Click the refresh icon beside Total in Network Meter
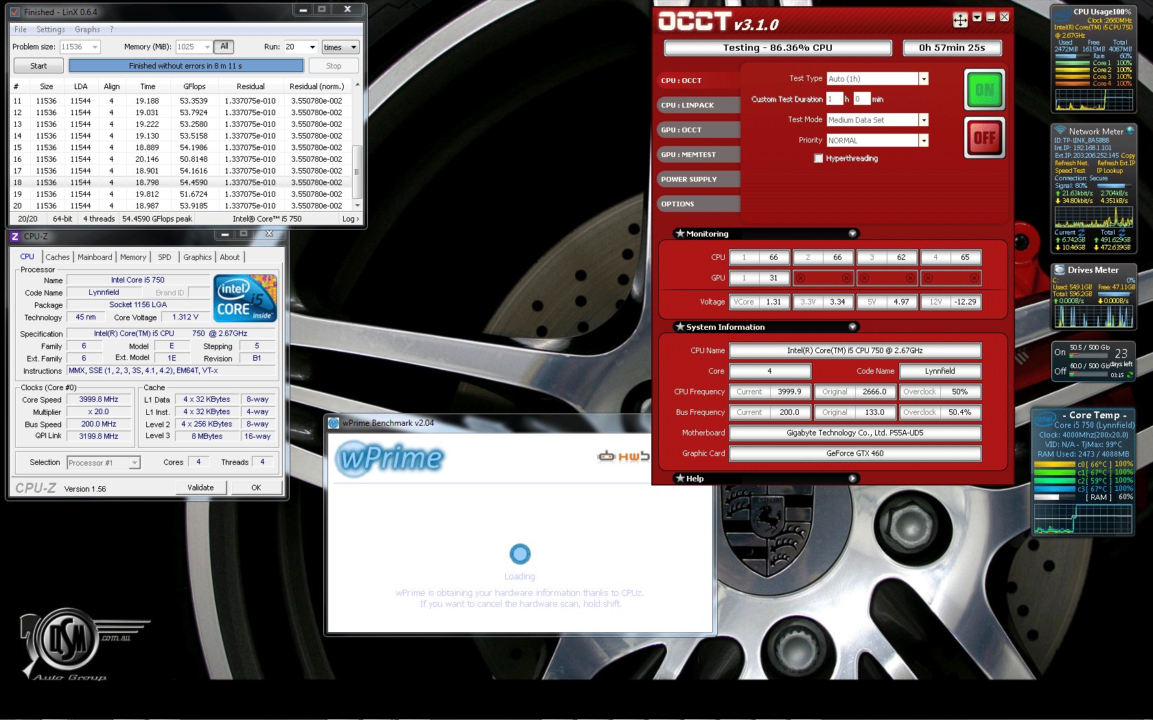The image size is (1153, 720). tap(1122, 232)
